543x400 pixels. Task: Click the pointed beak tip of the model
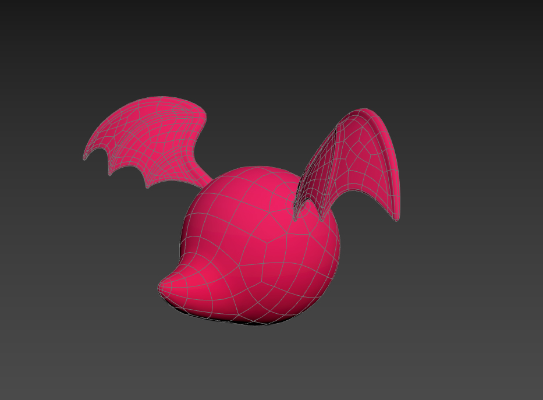163,288
